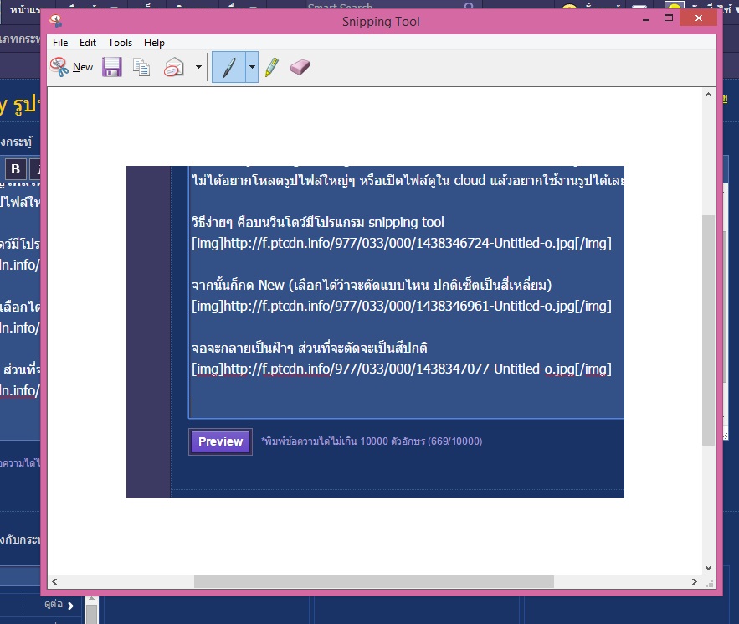Click the horizontal scrollbar thumb
739x624 pixels.
[x=374, y=581]
